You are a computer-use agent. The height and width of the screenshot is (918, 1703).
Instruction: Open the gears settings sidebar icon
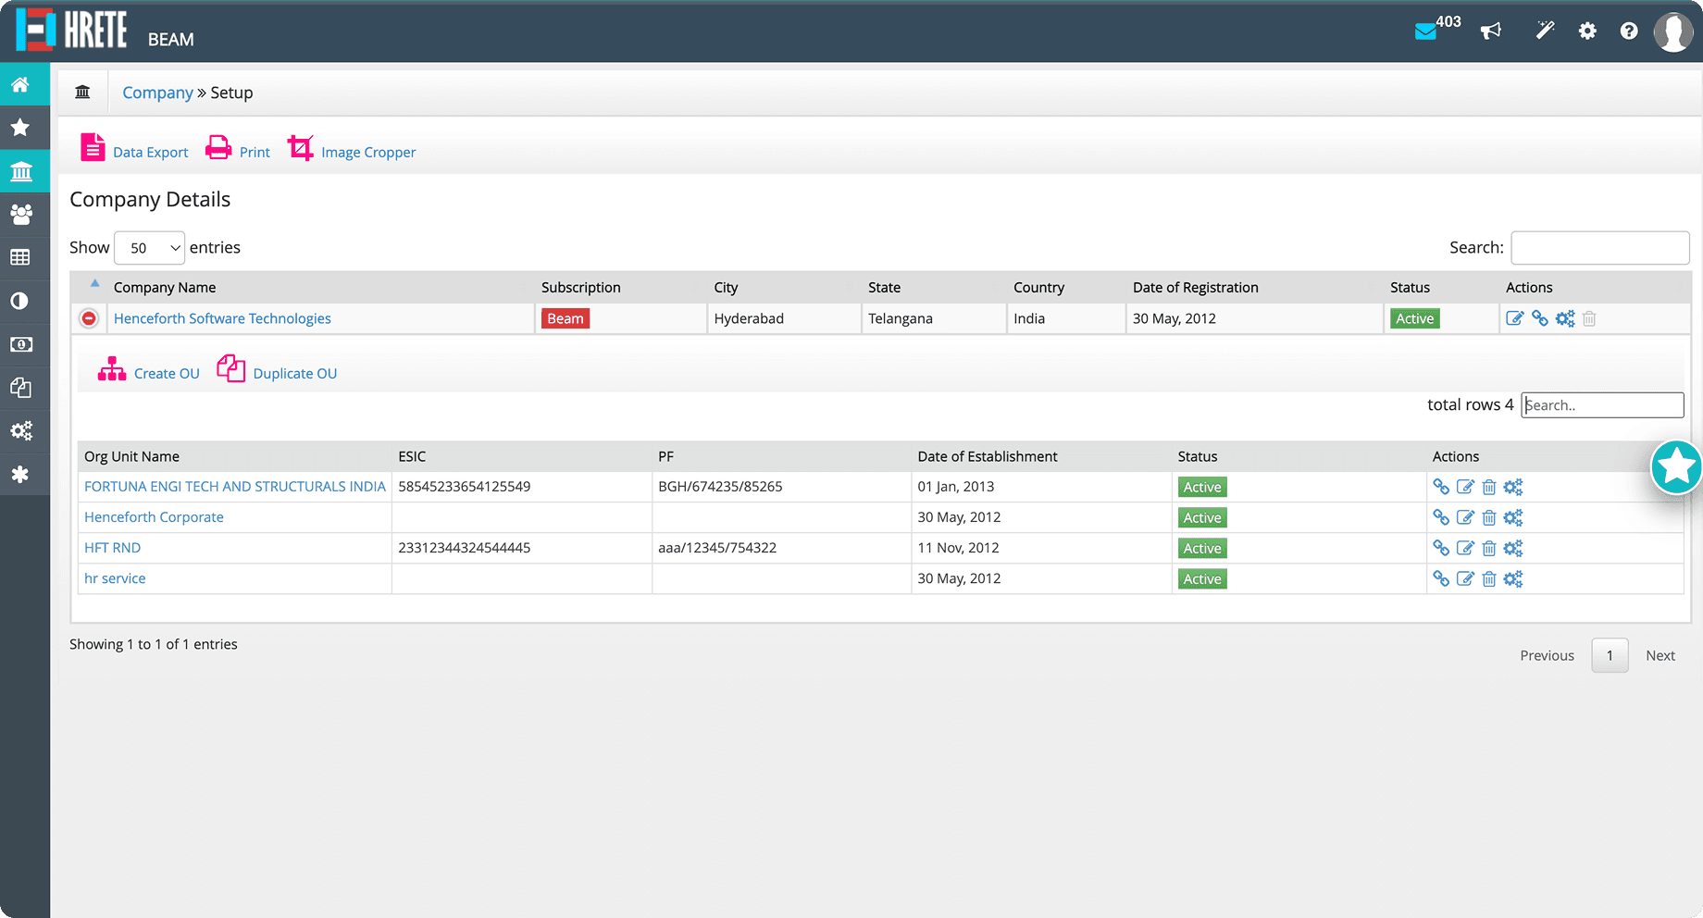pyautogui.click(x=20, y=430)
